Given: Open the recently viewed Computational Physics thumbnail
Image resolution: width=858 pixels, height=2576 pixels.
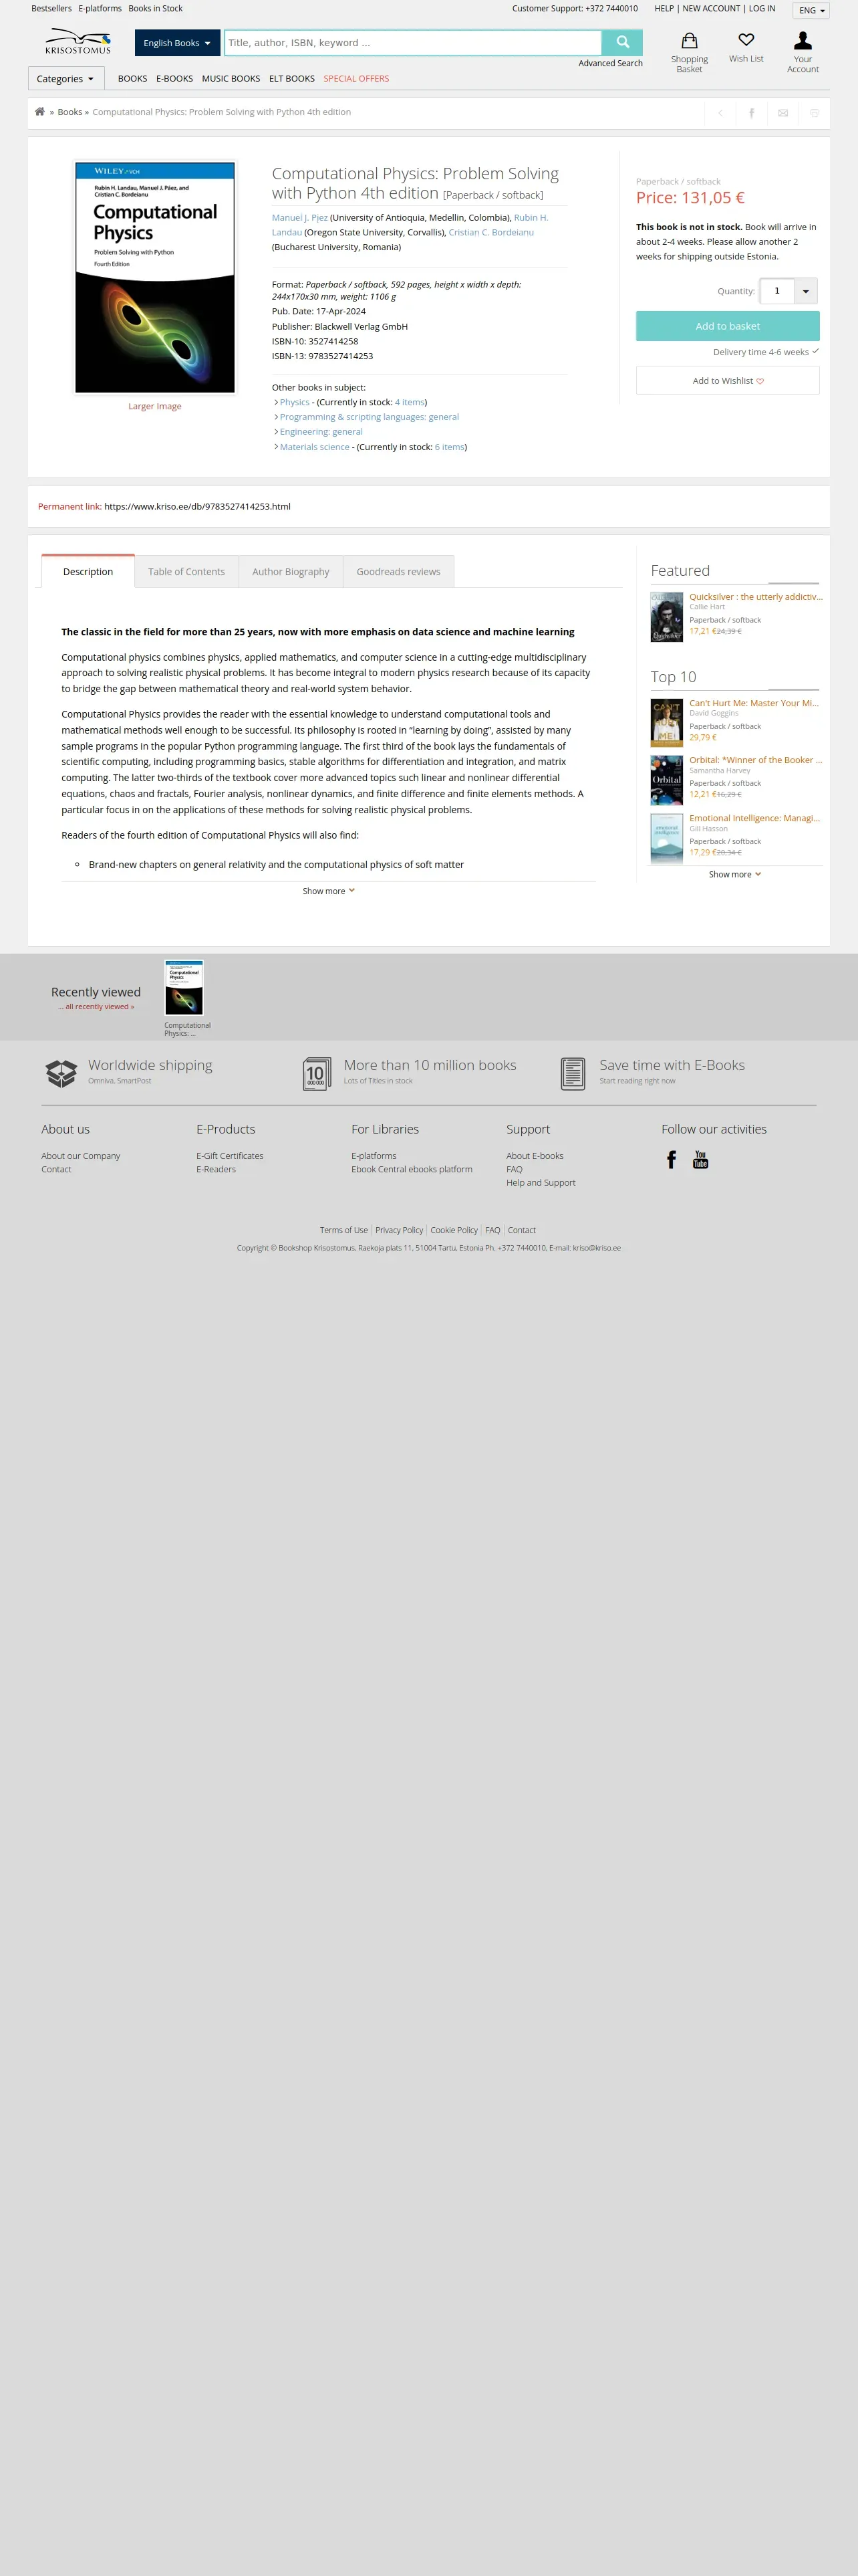Looking at the screenshot, I should click(x=184, y=988).
